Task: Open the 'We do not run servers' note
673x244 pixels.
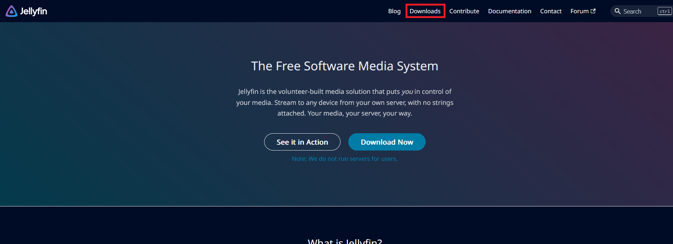Action: click(345, 159)
